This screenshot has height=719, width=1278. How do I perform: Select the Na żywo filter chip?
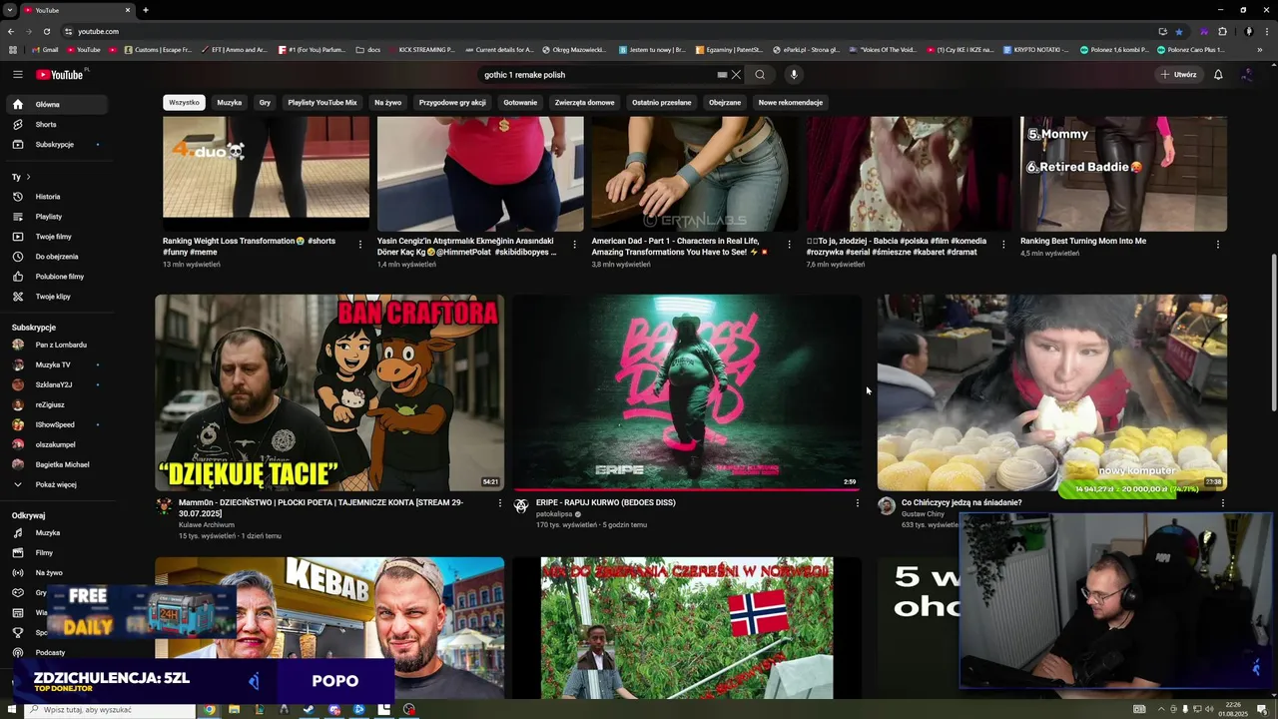click(388, 103)
